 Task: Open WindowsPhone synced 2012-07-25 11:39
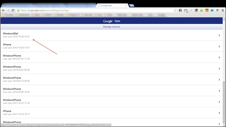[x=111, y=57]
